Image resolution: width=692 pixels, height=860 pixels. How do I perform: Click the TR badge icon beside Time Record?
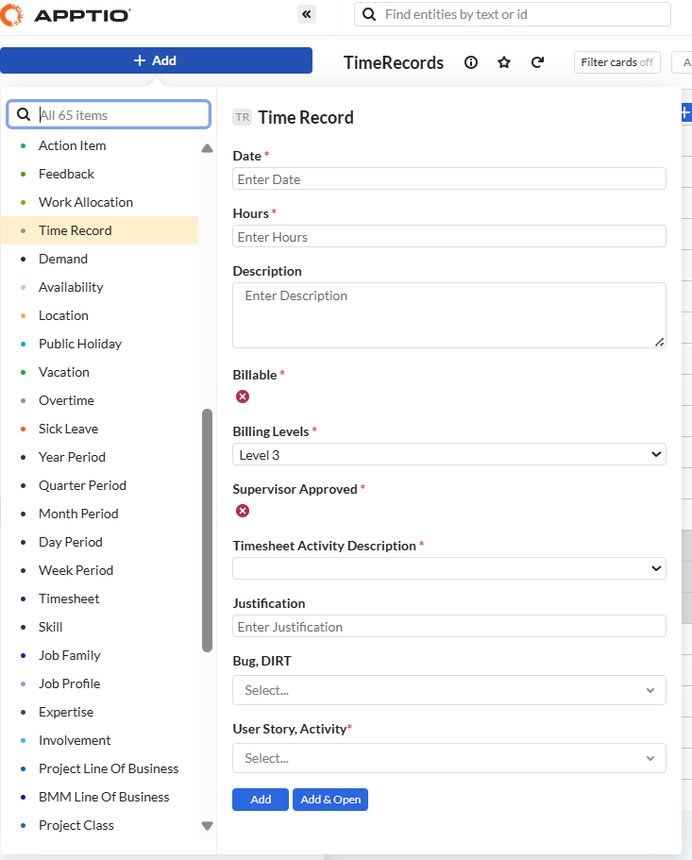243,117
